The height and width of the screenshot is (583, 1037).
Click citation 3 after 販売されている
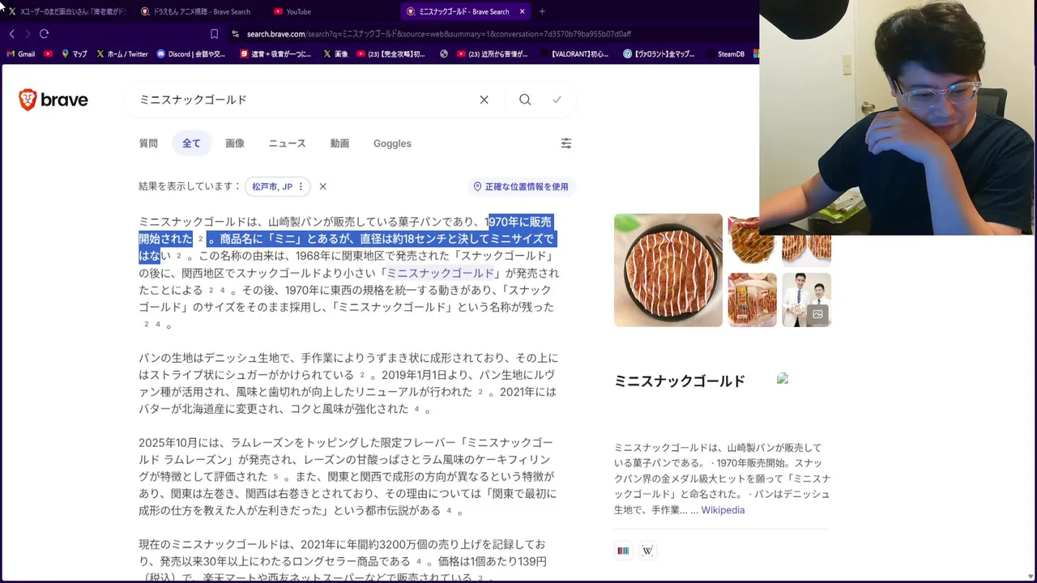click(480, 578)
